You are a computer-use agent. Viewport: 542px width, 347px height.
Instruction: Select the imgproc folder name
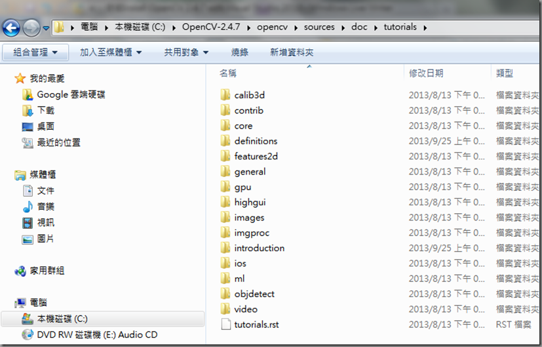tap(252, 233)
